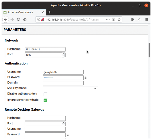Increase Network port value
This screenshot has height=140, width=152.
(x=63, y=54)
